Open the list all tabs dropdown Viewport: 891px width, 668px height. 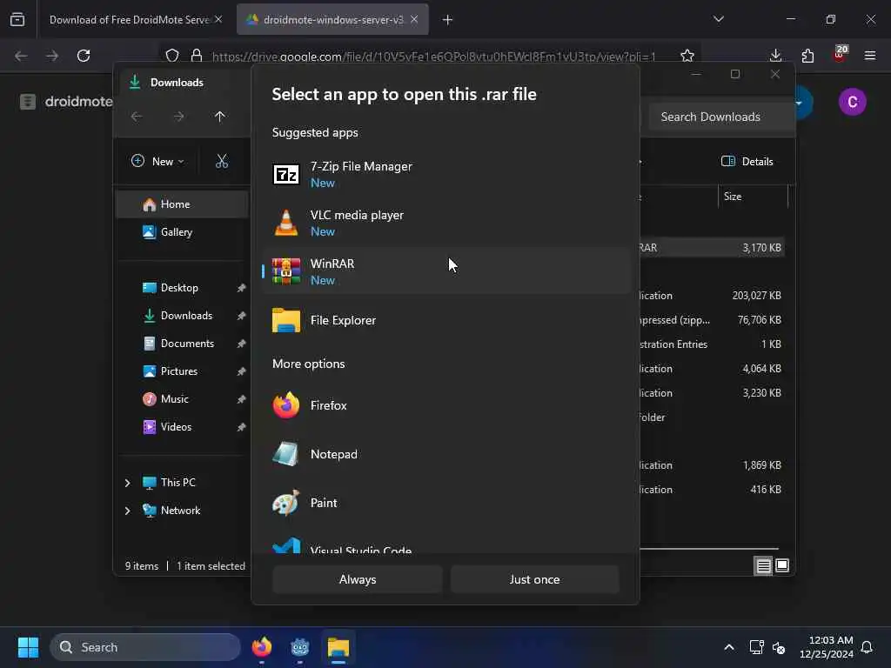719,19
